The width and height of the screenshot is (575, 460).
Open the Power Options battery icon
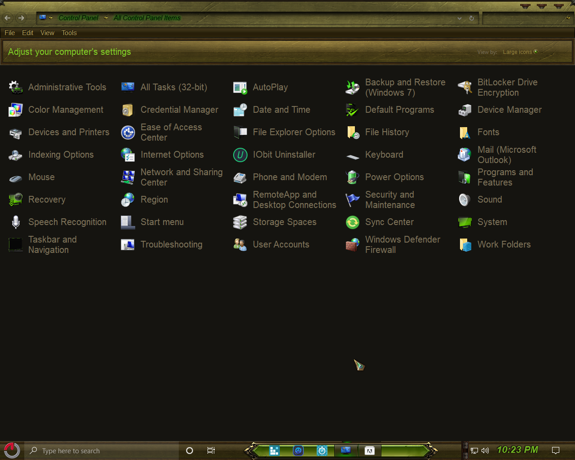[353, 177]
